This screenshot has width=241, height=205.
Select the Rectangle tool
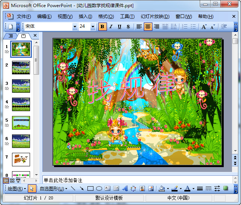[x=90, y=188]
